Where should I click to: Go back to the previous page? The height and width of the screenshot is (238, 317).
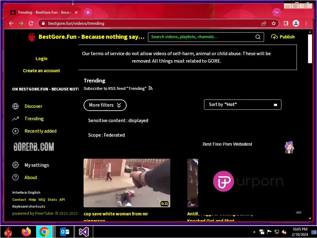pos(11,23)
